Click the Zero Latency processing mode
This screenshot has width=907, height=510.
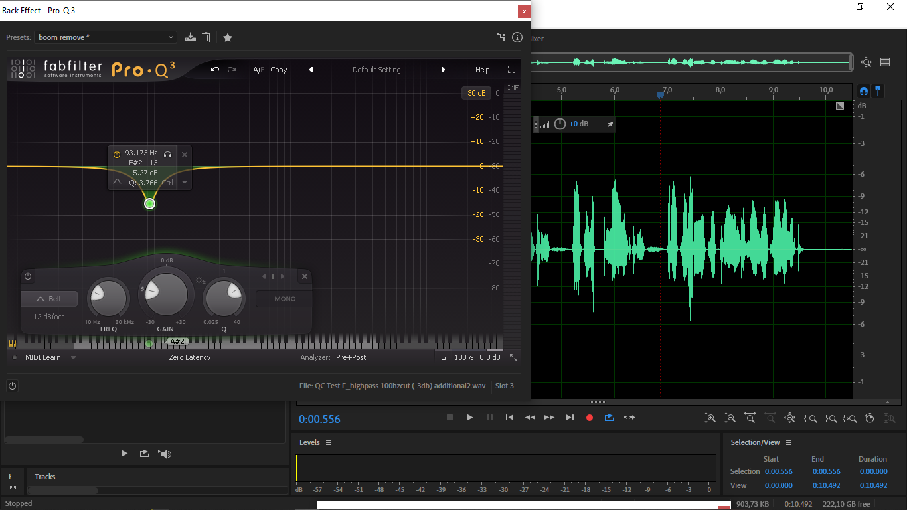(x=189, y=357)
